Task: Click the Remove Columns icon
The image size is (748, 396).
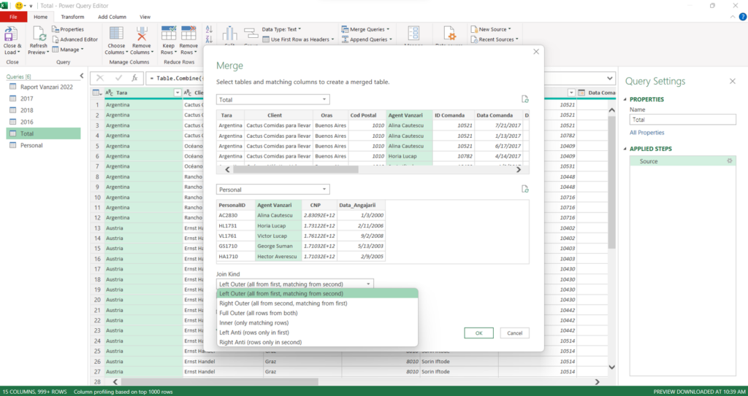Action: coord(142,34)
